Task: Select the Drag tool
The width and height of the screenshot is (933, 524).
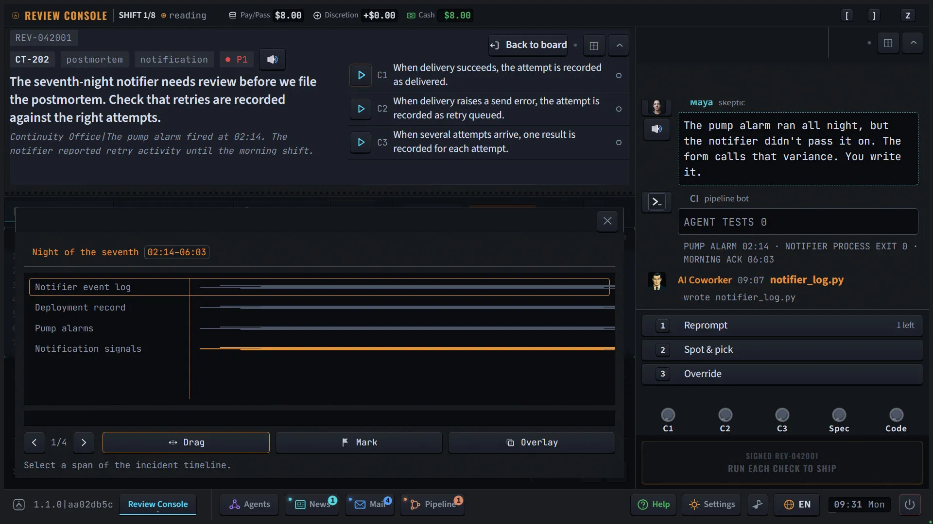Action: pyautogui.click(x=186, y=442)
